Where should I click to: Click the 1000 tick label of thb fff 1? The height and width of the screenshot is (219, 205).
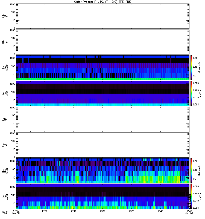click(12, 4)
